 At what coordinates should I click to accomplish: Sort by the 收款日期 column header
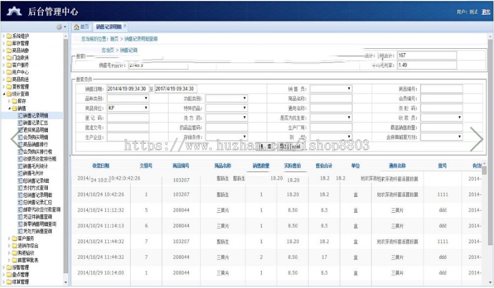(x=101, y=166)
